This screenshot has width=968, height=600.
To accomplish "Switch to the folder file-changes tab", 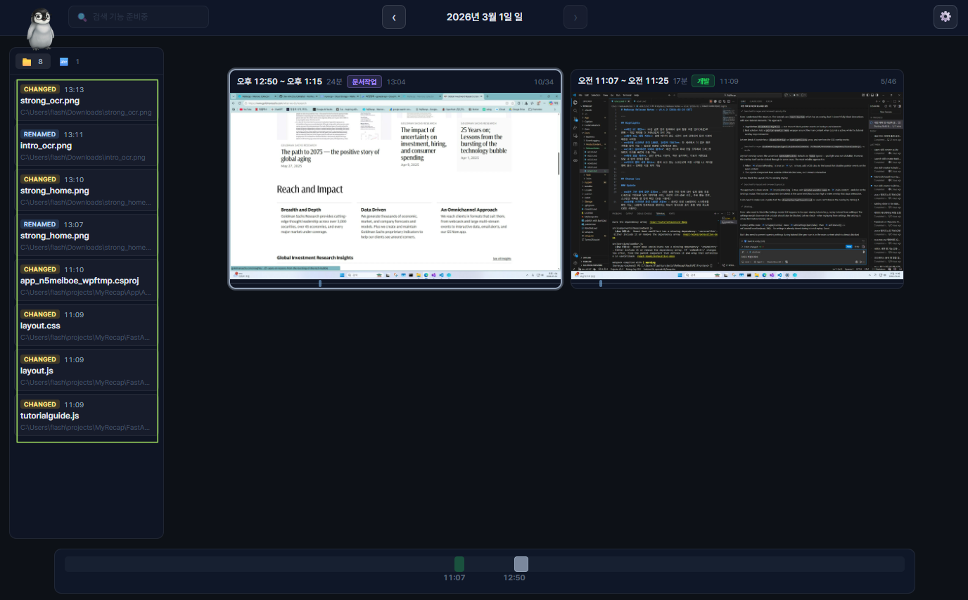I will pos(33,62).
